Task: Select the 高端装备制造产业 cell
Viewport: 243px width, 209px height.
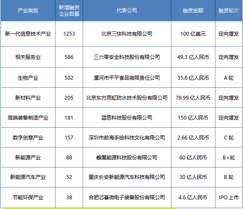Action: point(28,118)
